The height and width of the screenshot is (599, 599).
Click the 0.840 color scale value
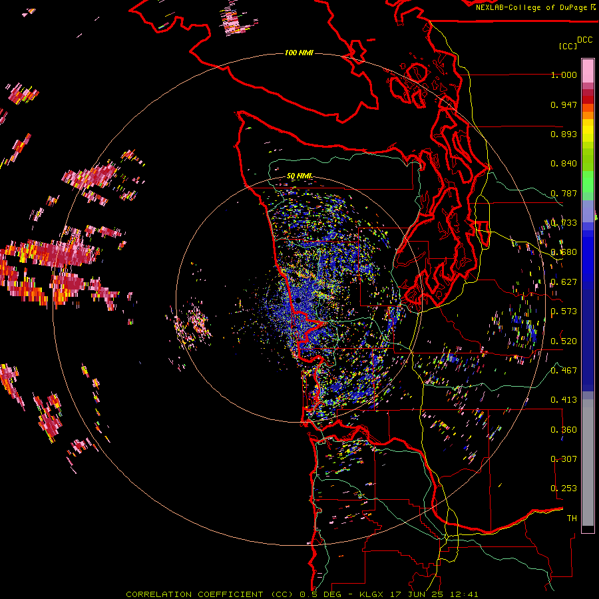click(x=564, y=164)
